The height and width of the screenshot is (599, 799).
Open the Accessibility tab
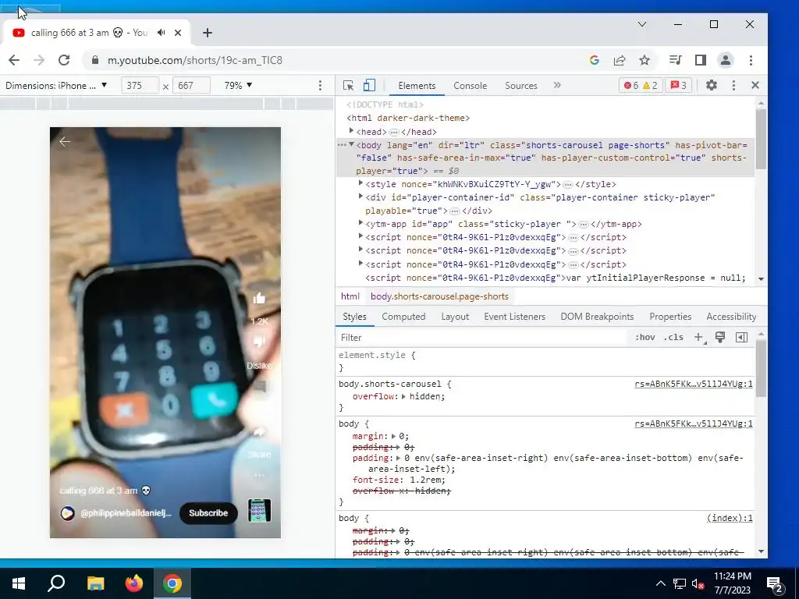(x=730, y=317)
